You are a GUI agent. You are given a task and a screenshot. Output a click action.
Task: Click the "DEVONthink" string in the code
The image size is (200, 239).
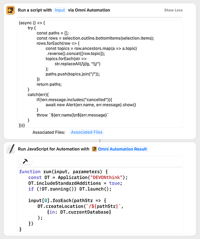coord(107,177)
